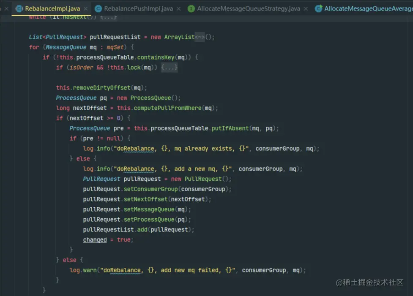This screenshot has width=413, height=296.
Task: Click the computePullFromWhere method call
Action: [x=167, y=108]
